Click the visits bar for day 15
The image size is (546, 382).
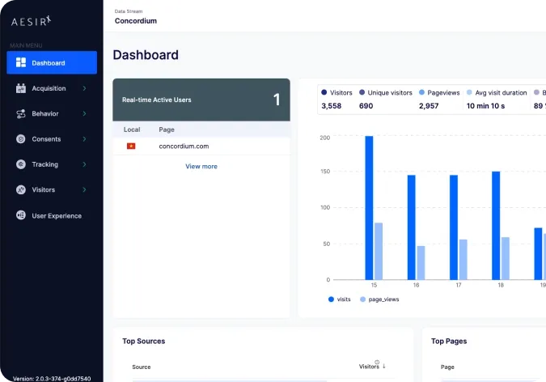point(369,208)
